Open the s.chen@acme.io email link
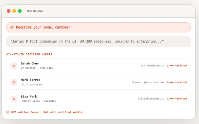This screenshot has height=124, width=199. pyautogui.click(x=154, y=66)
